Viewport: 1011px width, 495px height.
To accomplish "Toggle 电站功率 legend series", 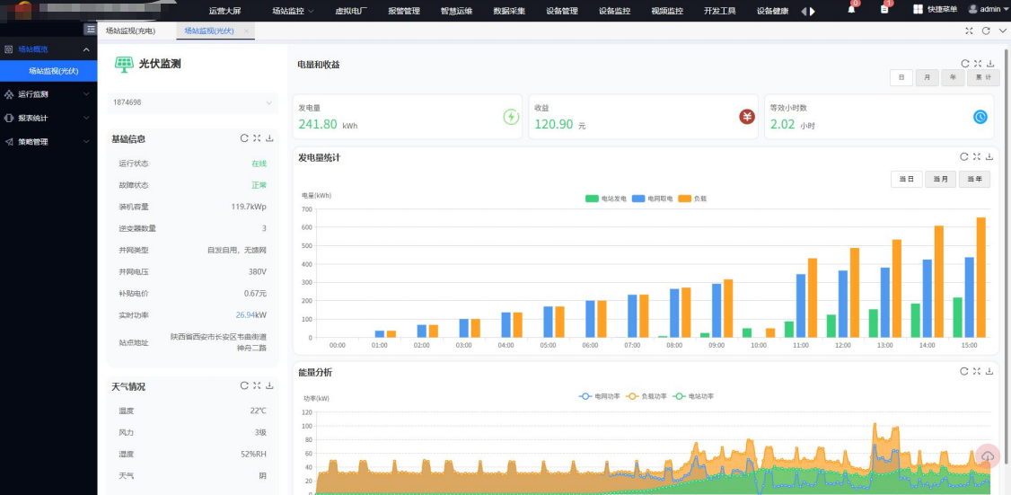I will point(693,396).
